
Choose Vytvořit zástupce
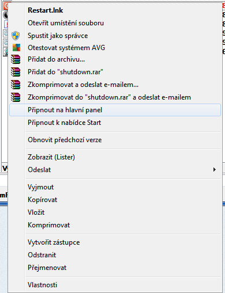tap(115, 242)
